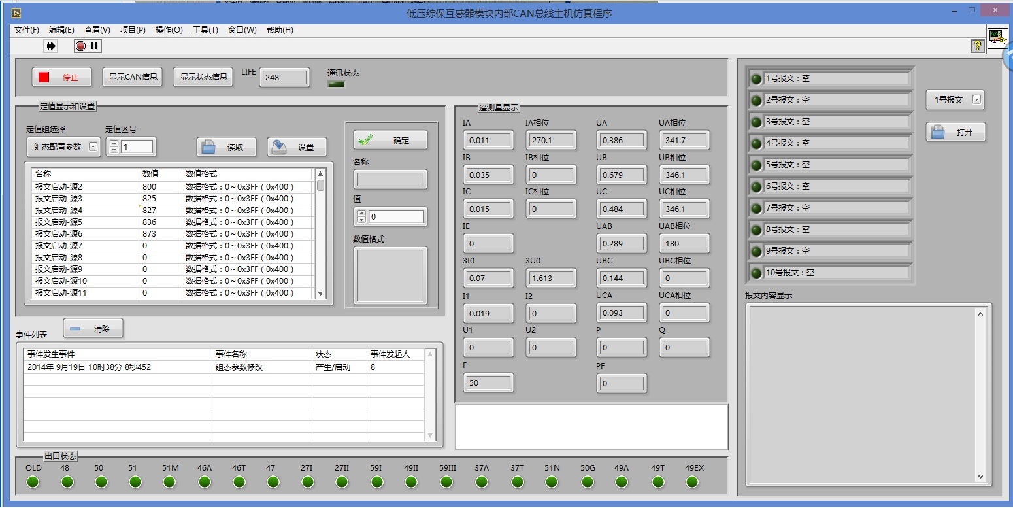Toggle the 1号报文 LED indicator
This screenshot has height=508, width=1013.
click(x=757, y=78)
